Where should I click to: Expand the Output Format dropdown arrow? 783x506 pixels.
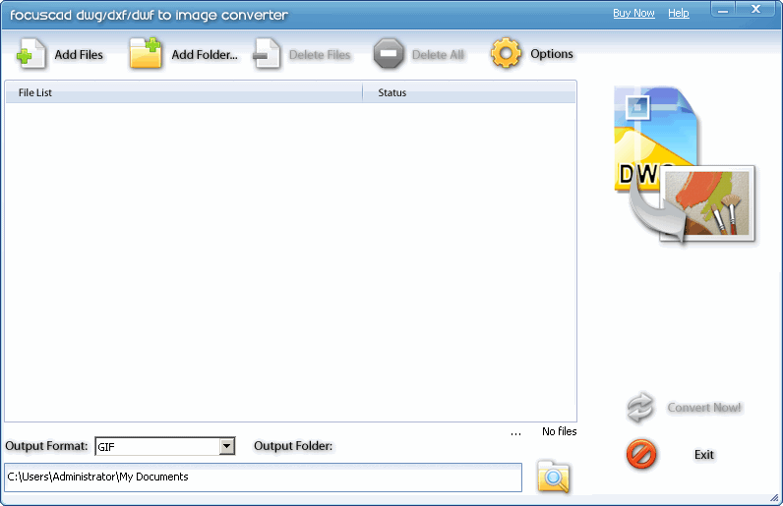[x=227, y=446]
